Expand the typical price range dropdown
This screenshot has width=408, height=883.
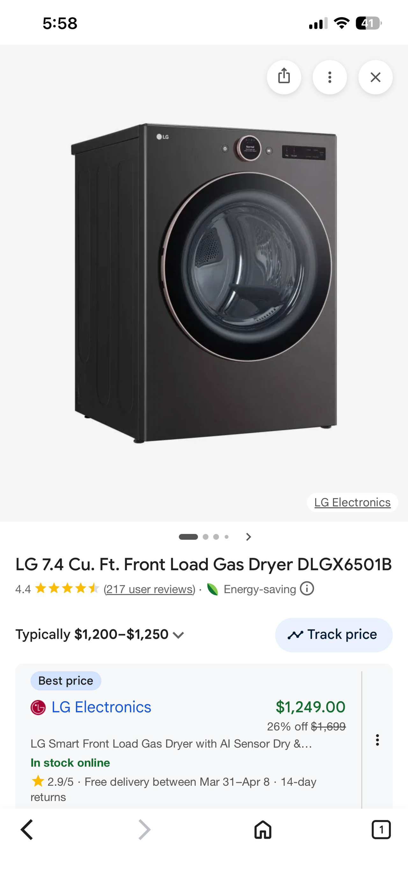(x=178, y=635)
